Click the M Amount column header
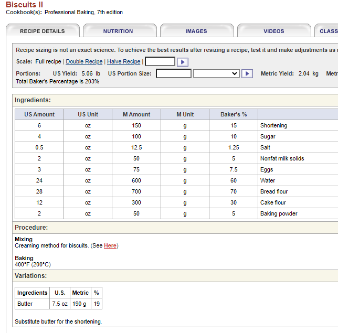This screenshot has height=333, width=338. 136,114
